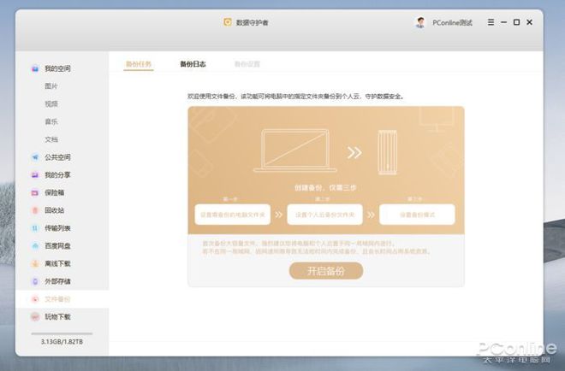This screenshot has width=565, height=371.
Task: Open the 百度网盘 section
Action: [x=57, y=246]
